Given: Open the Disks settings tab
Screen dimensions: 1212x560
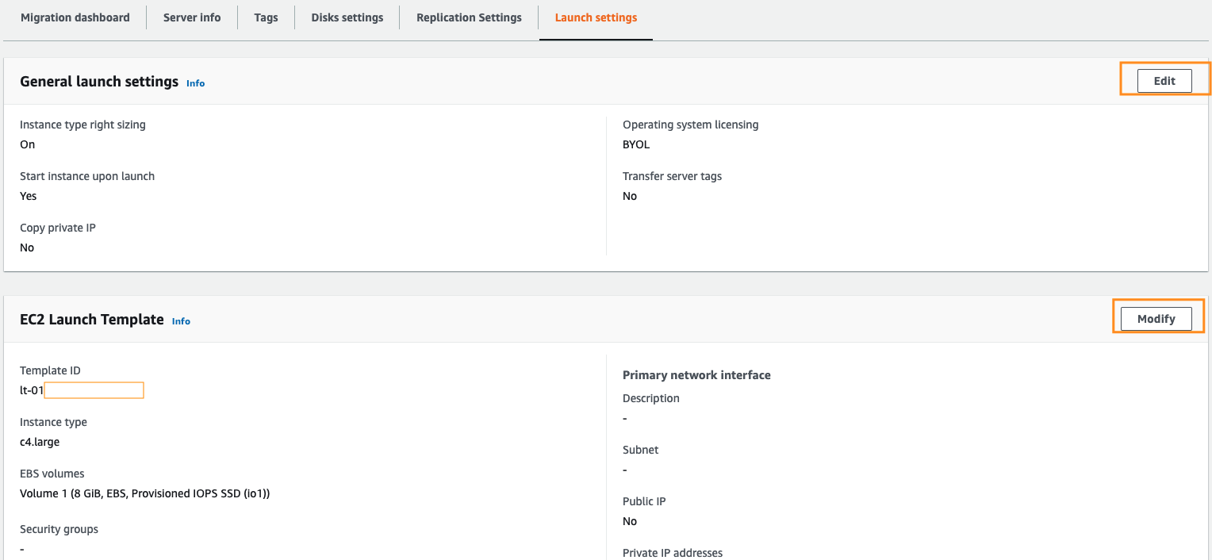Looking at the screenshot, I should pos(347,17).
